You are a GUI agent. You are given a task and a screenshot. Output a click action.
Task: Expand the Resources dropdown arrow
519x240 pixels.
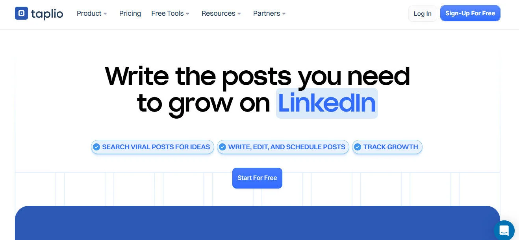click(239, 14)
